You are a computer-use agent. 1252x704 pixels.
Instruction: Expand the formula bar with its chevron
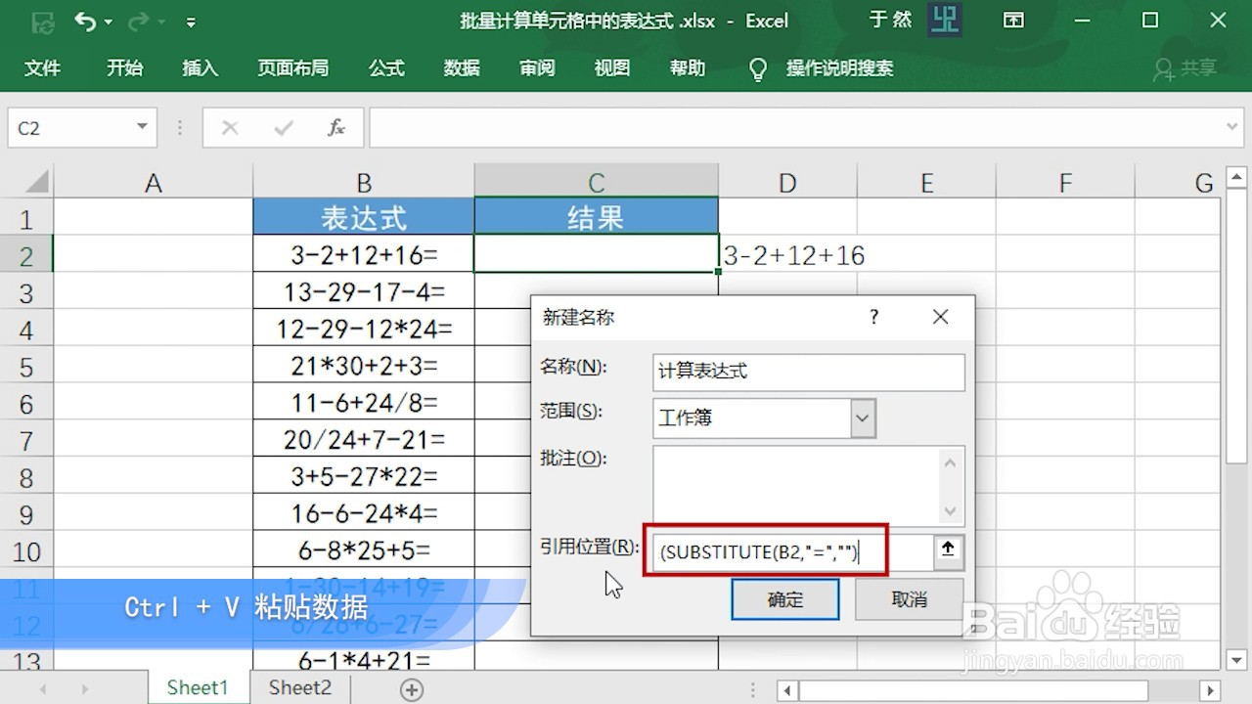click(x=1230, y=127)
